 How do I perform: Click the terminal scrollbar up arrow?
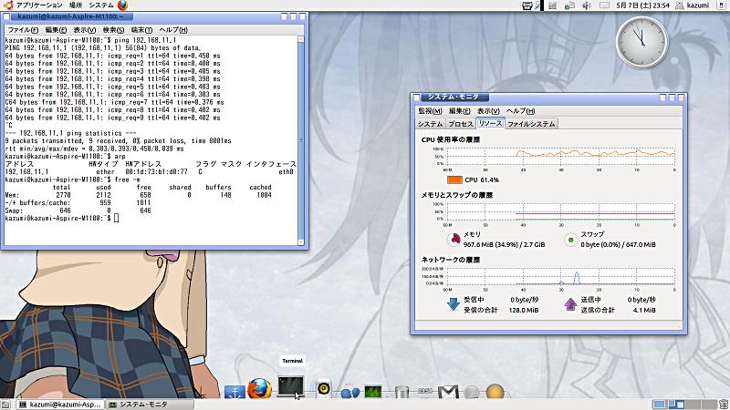301,39
